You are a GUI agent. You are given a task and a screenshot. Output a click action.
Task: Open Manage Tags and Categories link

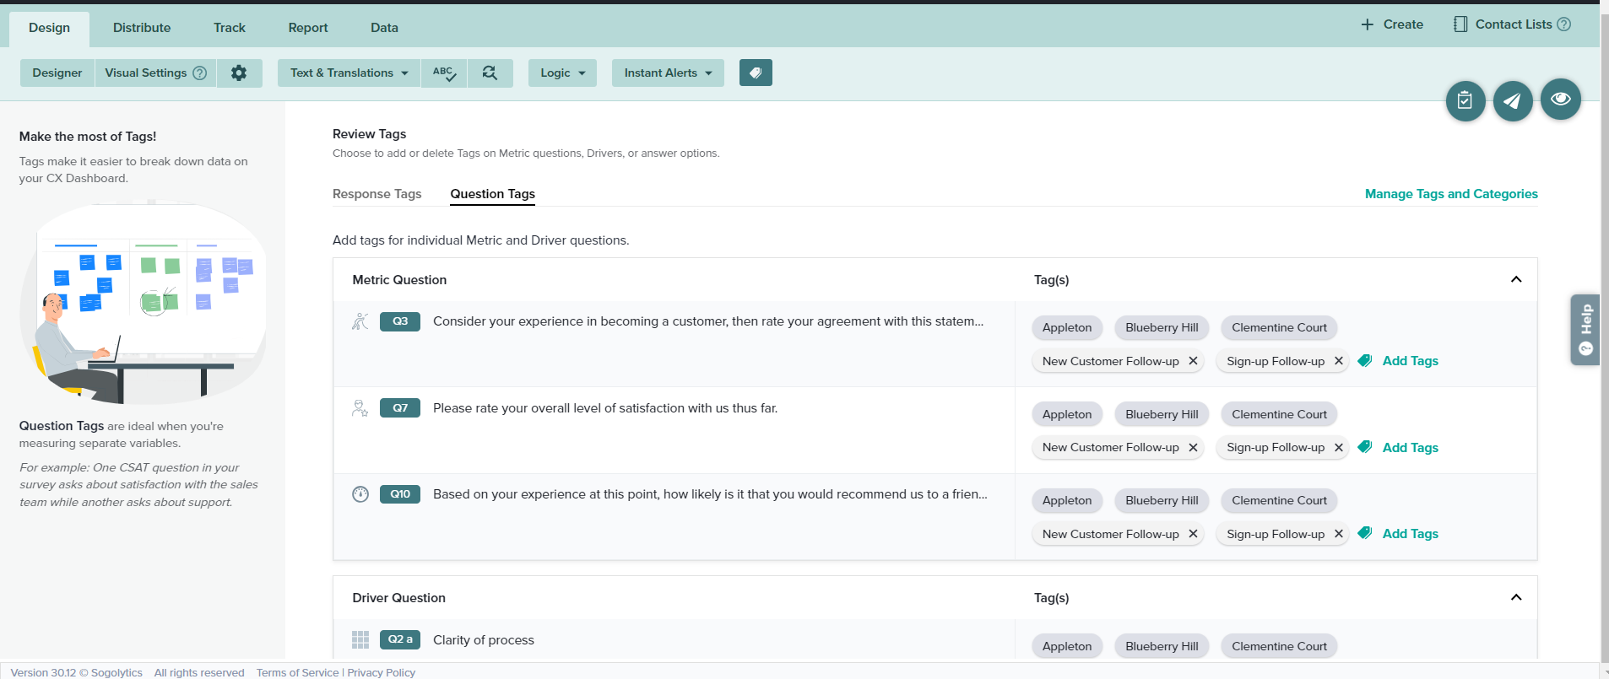pyautogui.click(x=1450, y=194)
